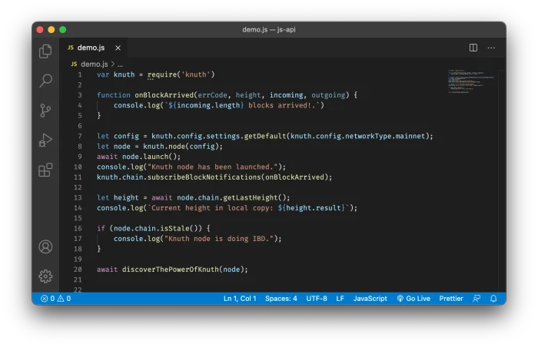Open the Extensions view
The image size is (538, 347).
pos(45,170)
